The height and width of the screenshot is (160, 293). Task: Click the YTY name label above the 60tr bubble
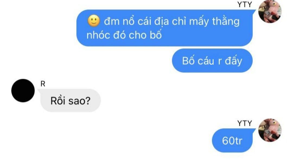tap(245, 123)
